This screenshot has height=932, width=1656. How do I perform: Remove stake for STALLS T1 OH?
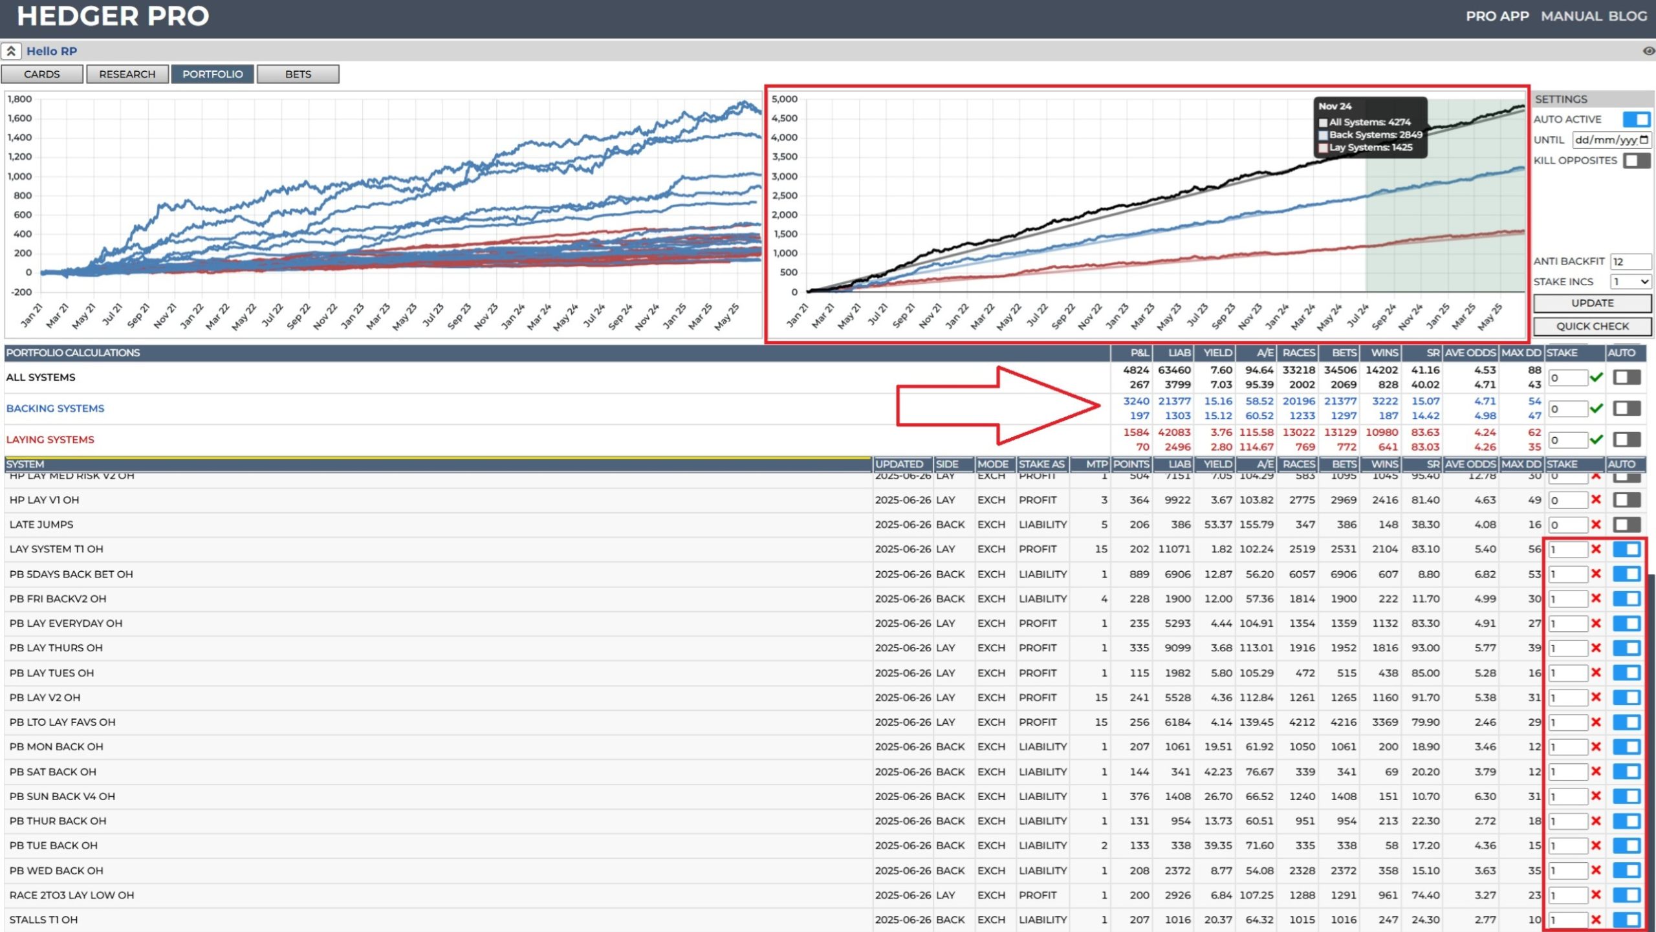[1596, 920]
